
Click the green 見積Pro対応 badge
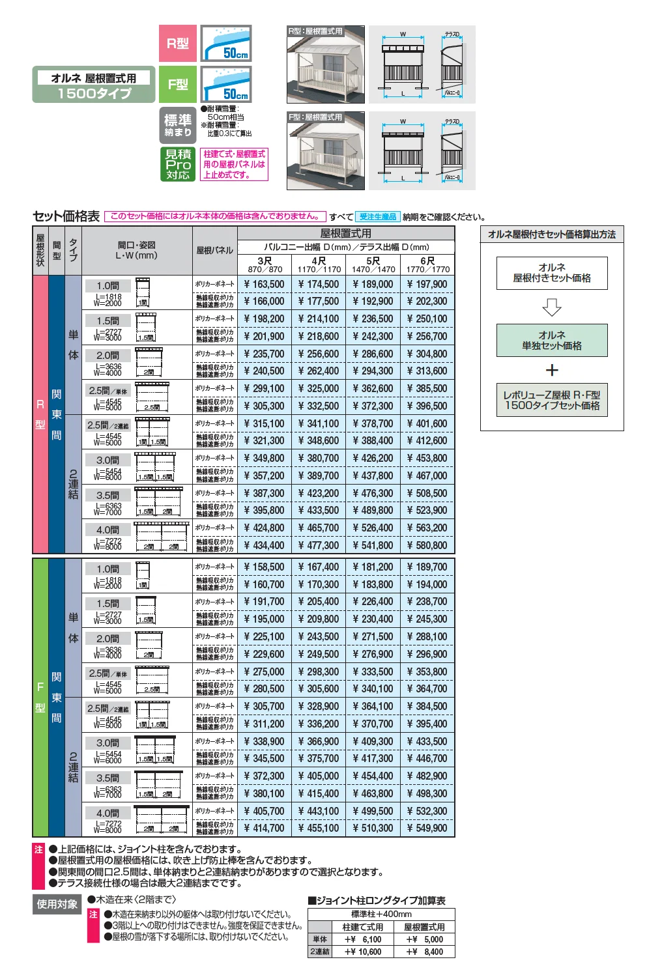coord(178,164)
